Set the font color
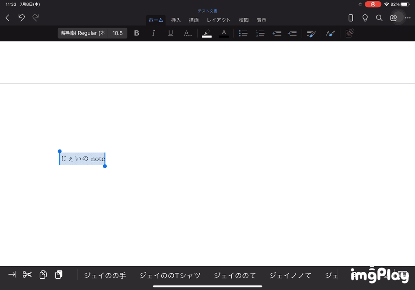 coord(224,33)
